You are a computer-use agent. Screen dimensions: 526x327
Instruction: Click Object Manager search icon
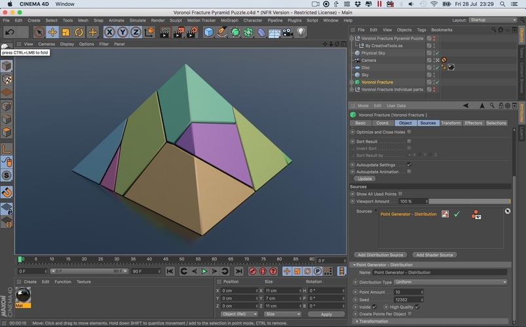coord(493,30)
